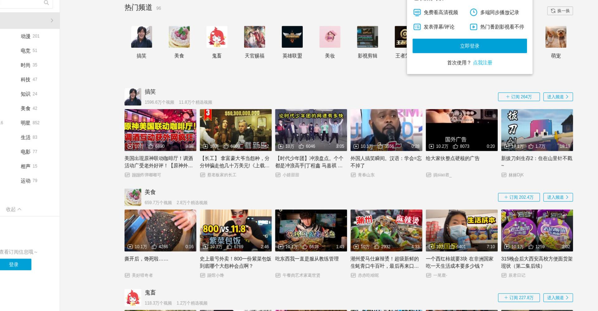Image resolution: width=598 pixels, height=311 pixels.
Task: Click the UP badge icon beside 美好猎奇者
Action: point(127,275)
